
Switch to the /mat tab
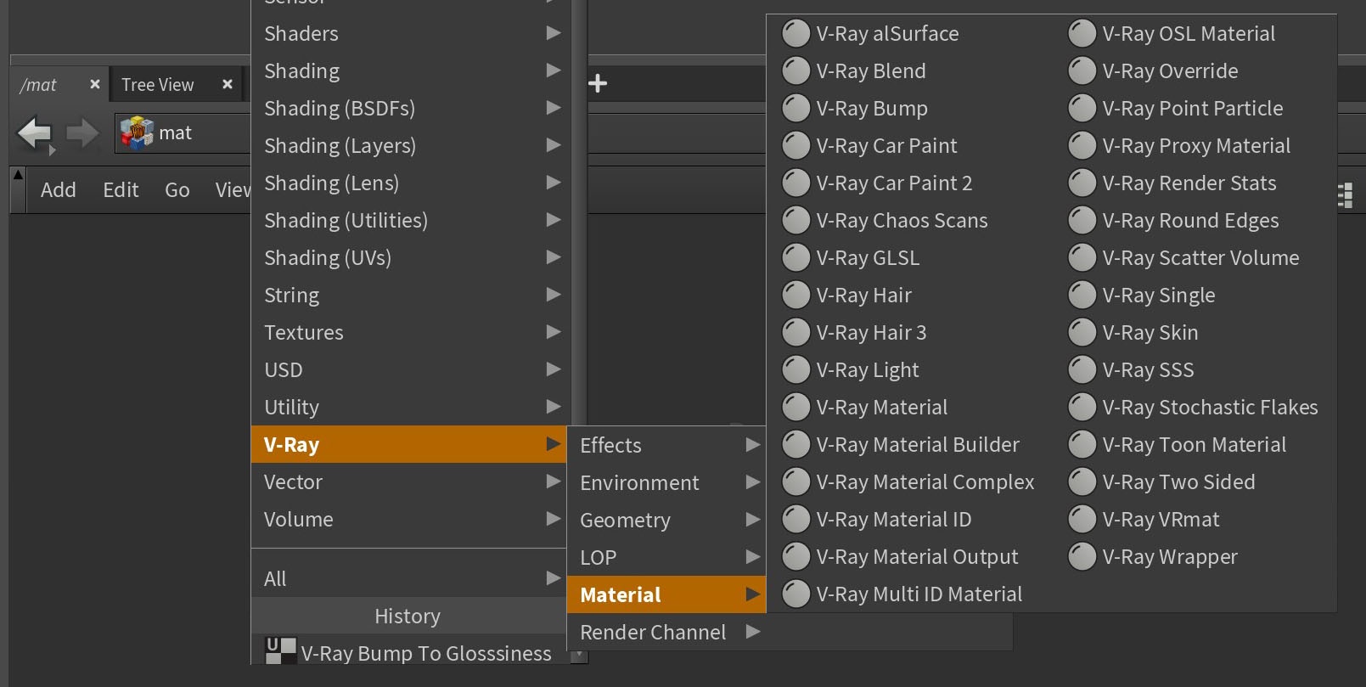pyautogui.click(x=39, y=85)
